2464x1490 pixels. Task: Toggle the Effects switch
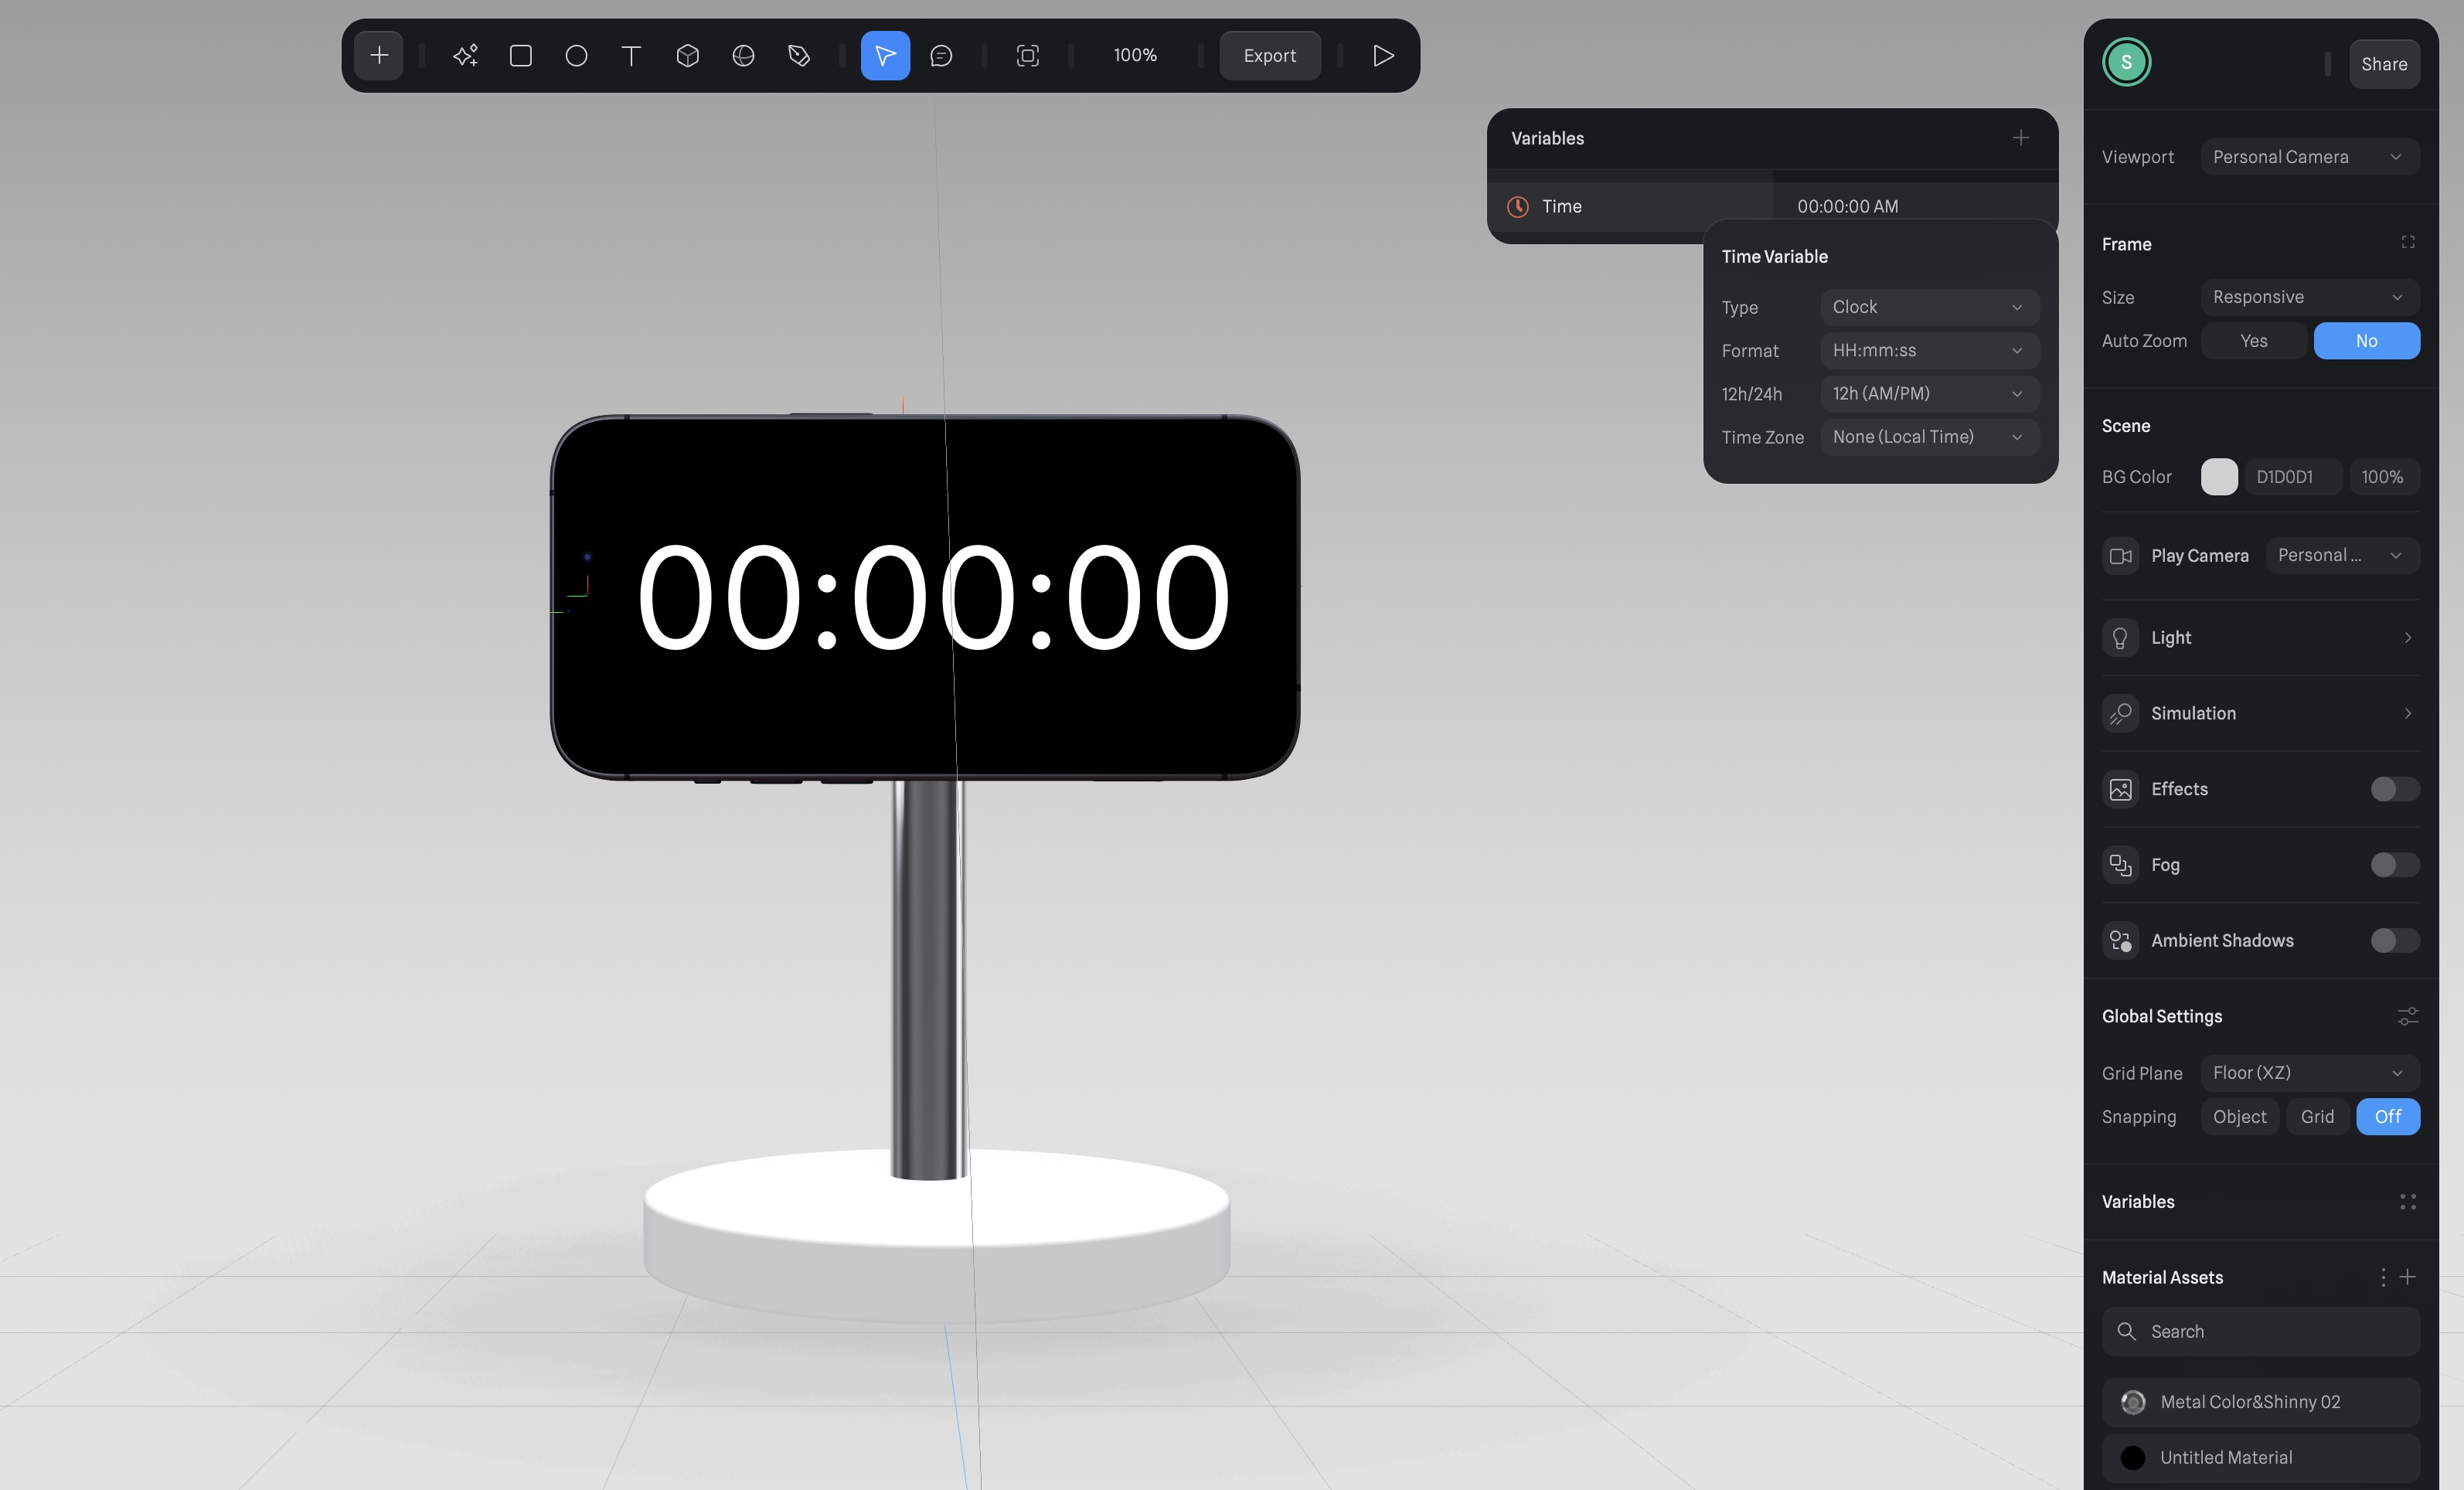coord(2394,789)
